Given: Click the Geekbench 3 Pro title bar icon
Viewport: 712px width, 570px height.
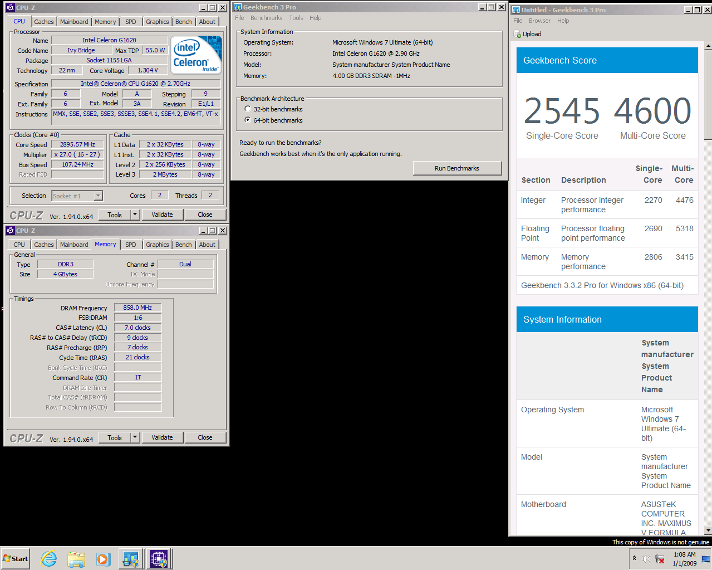Looking at the screenshot, I should click(x=238, y=7).
